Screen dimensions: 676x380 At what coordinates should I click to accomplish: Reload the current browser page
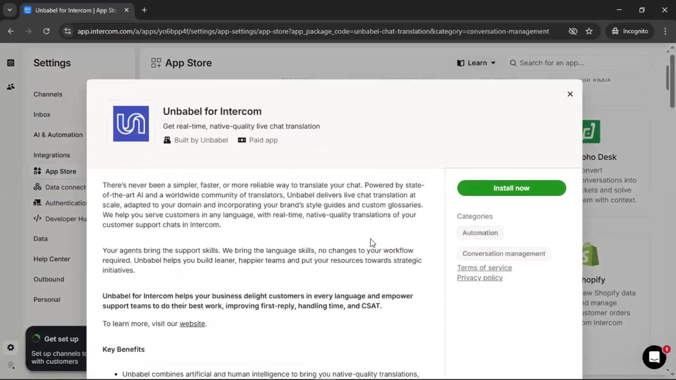(x=46, y=31)
